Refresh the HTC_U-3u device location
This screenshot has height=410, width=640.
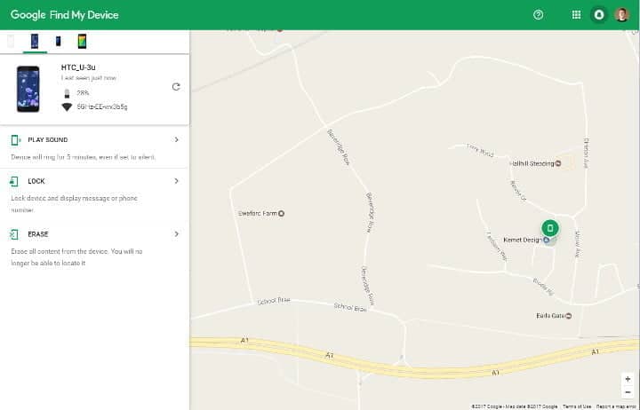click(x=176, y=87)
